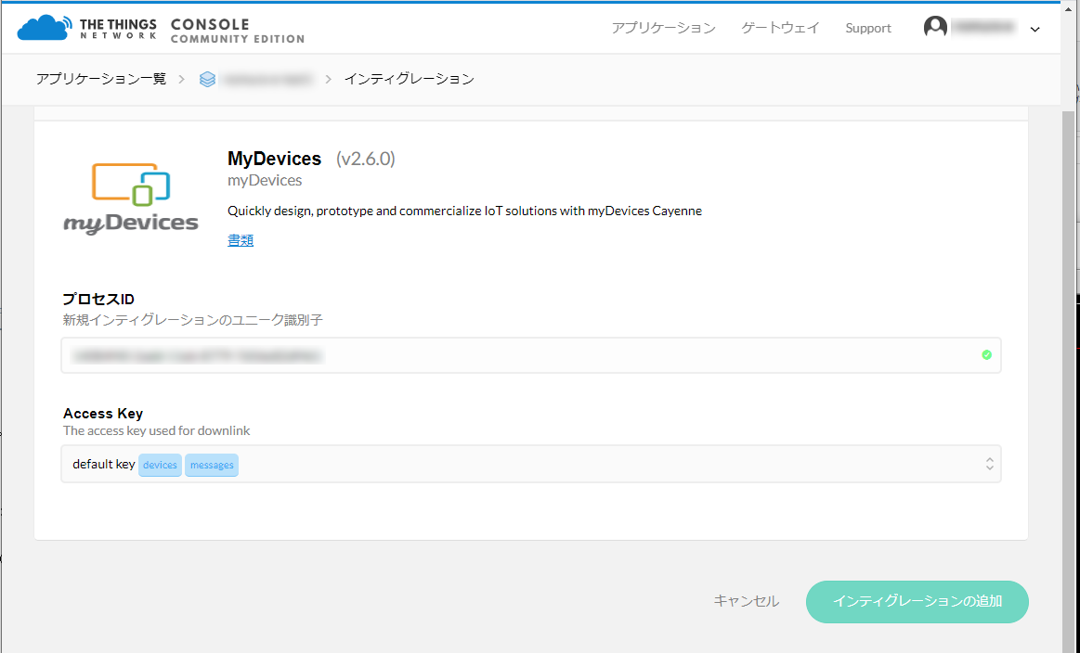Click the CONSOLE COMMUNITY EDITION title
This screenshot has height=653, width=1080.
(x=238, y=31)
